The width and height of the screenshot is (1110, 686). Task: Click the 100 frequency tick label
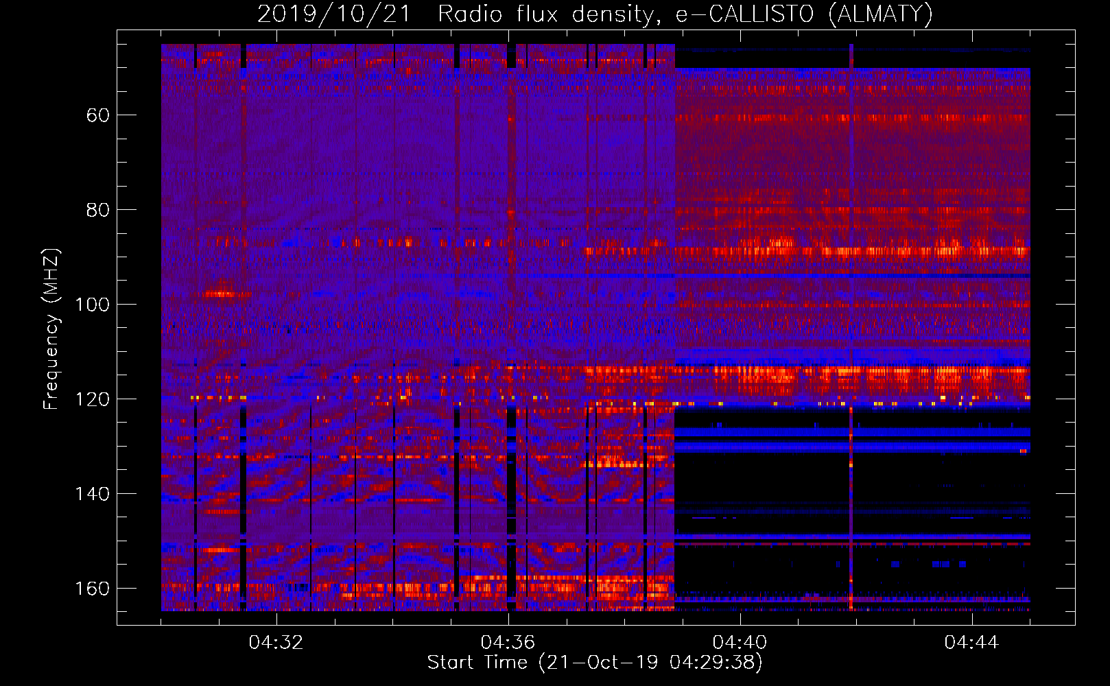pyautogui.click(x=92, y=305)
